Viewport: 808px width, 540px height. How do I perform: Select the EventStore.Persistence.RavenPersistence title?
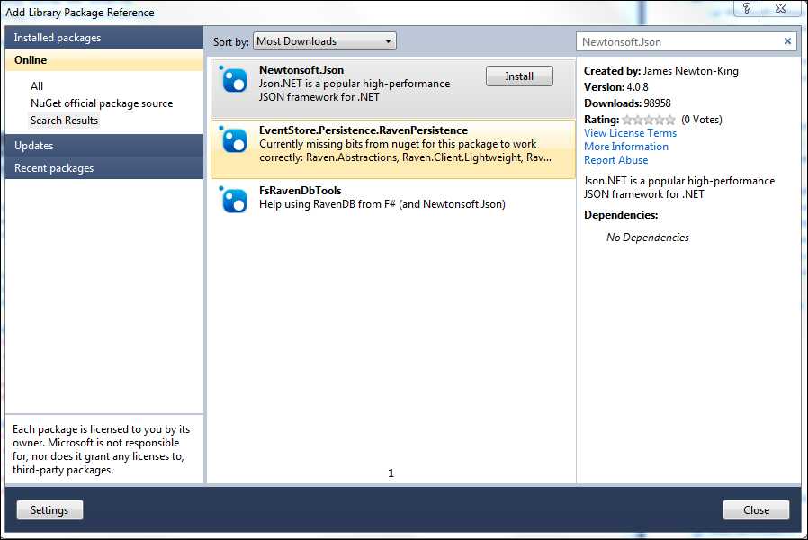point(364,130)
